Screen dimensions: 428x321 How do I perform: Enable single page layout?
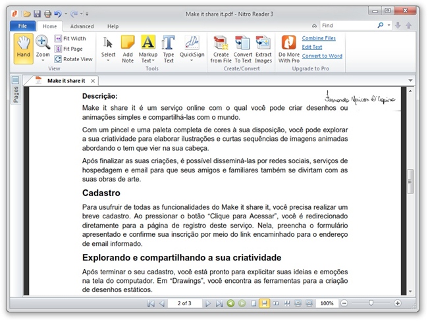tap(254, 303)
